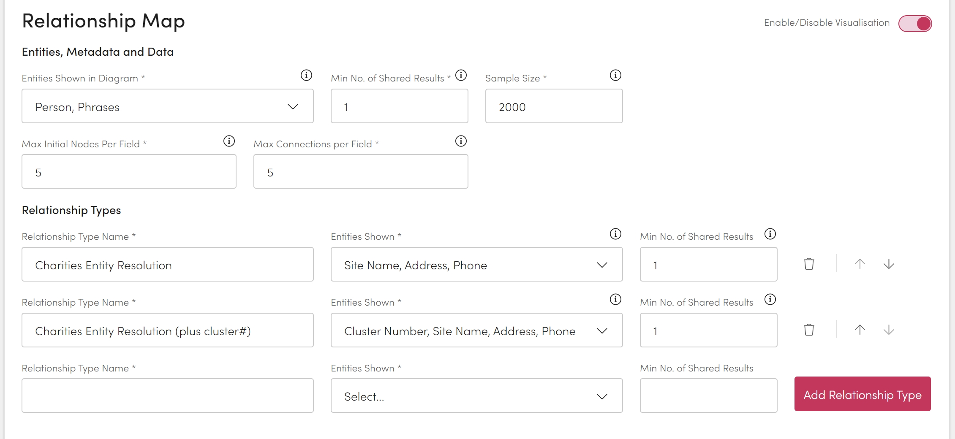Open the empty Select... entities dropdown
The width and height of the screenshot is (955, 439).
point(476,396)
